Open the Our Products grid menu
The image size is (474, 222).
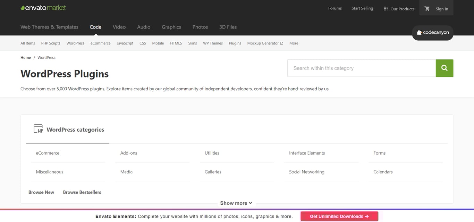[399, 9]
